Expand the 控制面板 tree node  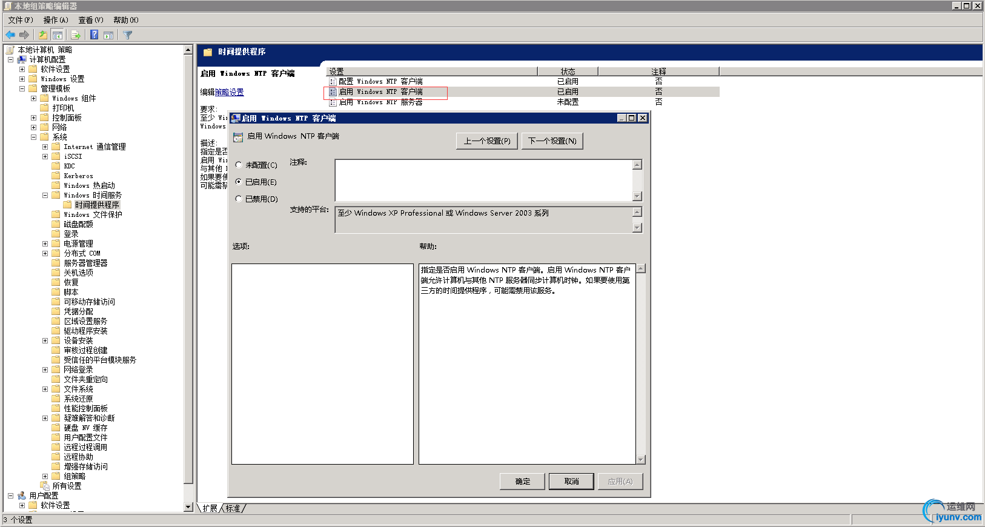(33, 118)
